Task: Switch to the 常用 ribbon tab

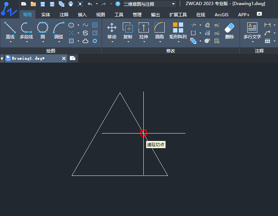Action: [x=28, y=15]
